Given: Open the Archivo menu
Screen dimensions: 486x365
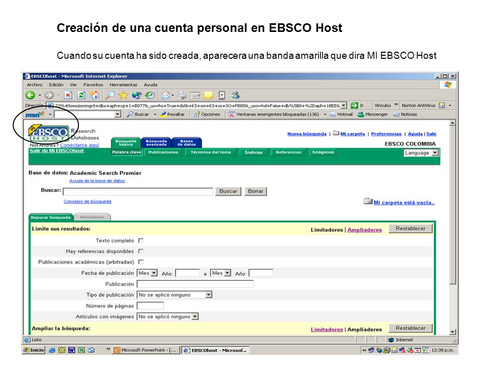Looking at the screenshot, I should [34, 85].
